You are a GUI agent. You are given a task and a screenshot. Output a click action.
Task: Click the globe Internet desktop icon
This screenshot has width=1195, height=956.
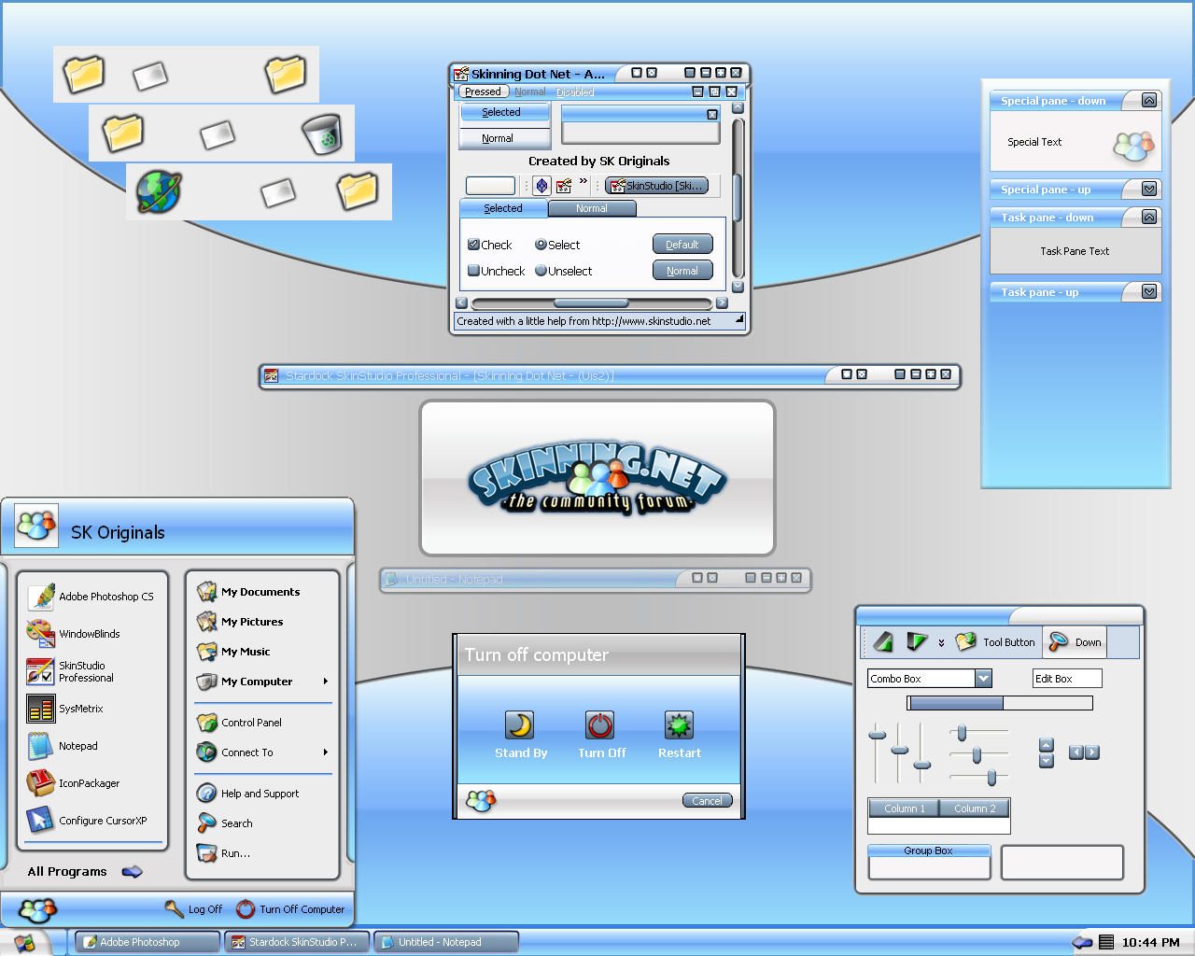[x=159, y=191]
